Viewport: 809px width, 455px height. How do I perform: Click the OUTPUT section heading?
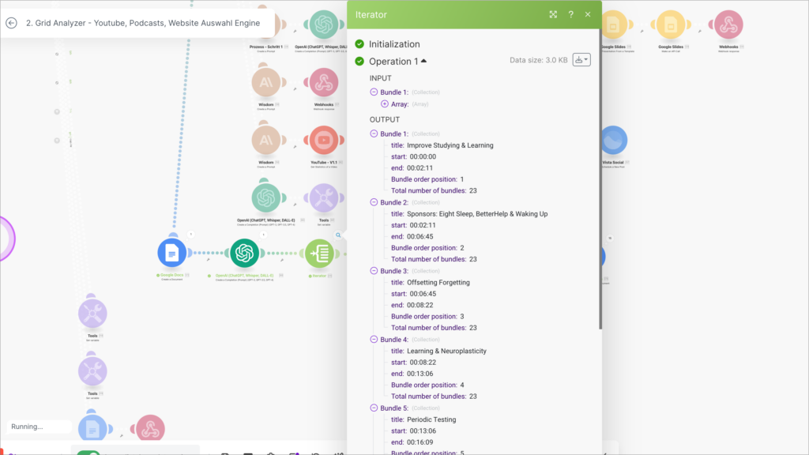(x=385, y=119)
